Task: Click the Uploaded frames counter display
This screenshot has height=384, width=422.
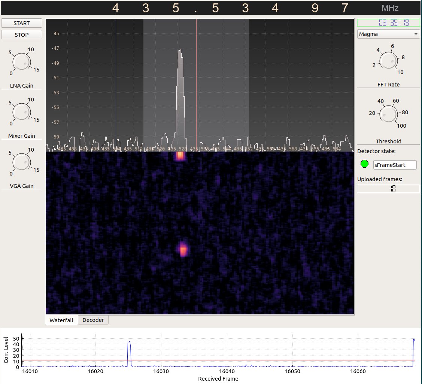Action: point(389,189)
